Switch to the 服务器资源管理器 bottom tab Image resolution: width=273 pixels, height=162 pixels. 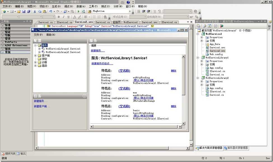tap(236, 148)
